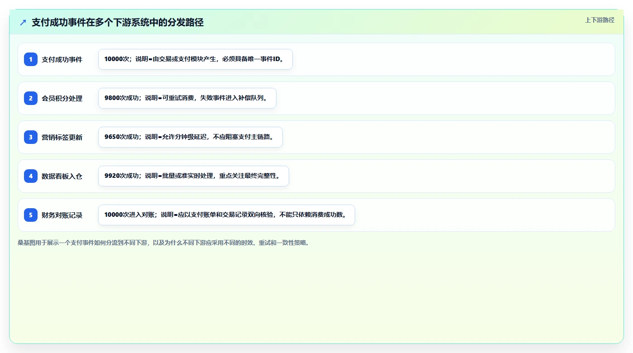Open the 10000次 unique event ID description box
Viewport: 633px width, 353px height.
point(195,59)
